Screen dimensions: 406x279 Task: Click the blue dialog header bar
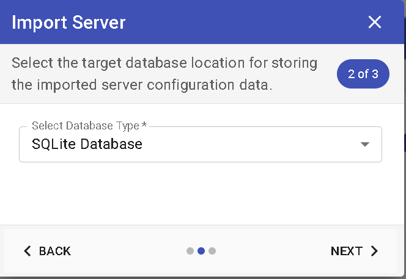[x=245, y=23]
